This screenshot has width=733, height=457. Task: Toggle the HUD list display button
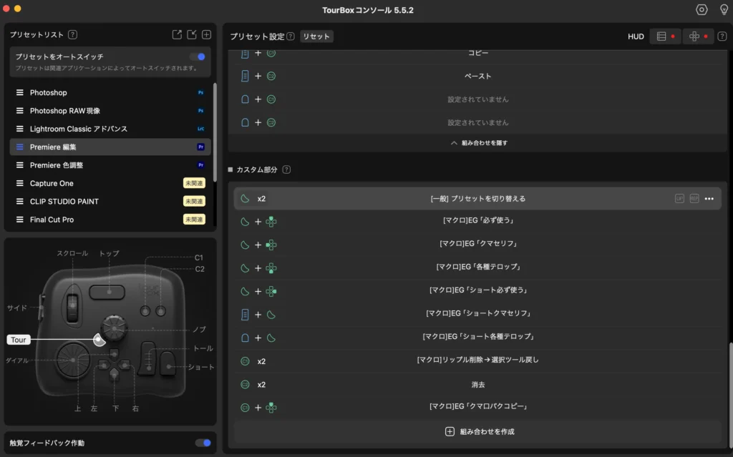click(x=665, y=36)
